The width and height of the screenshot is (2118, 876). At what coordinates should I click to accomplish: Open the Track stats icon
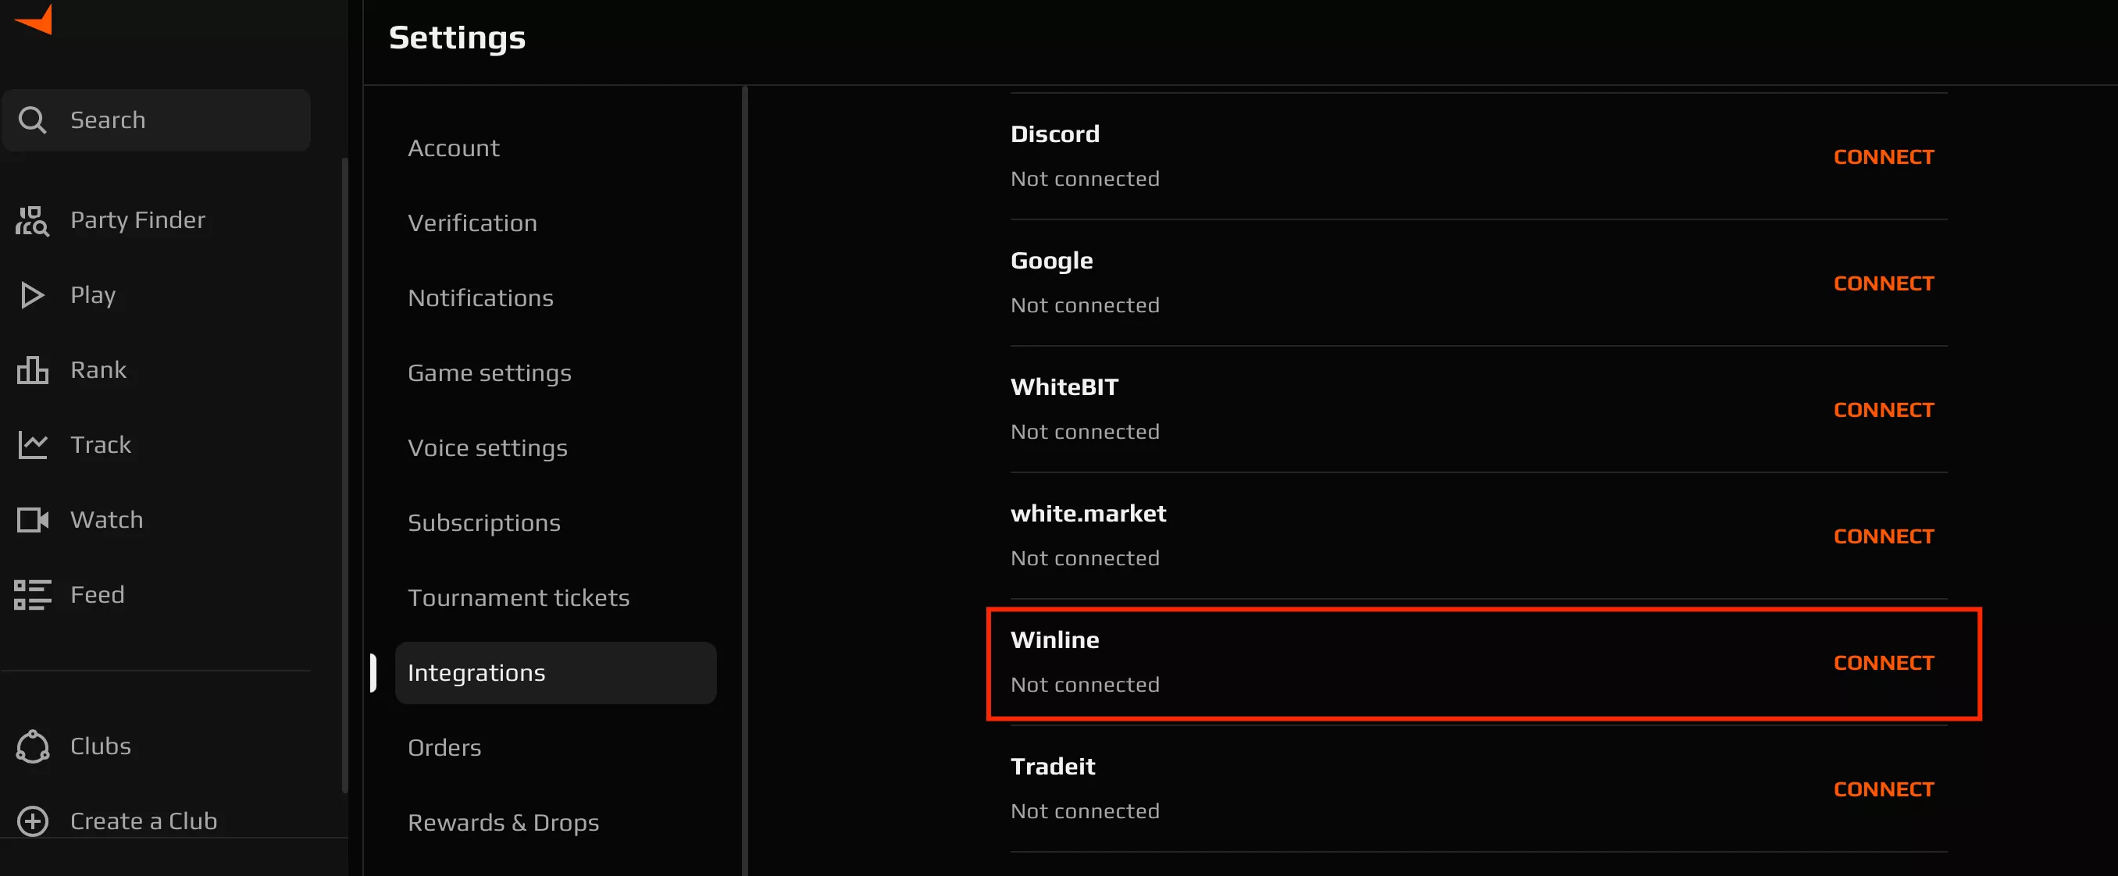click(x=32, y=443)
